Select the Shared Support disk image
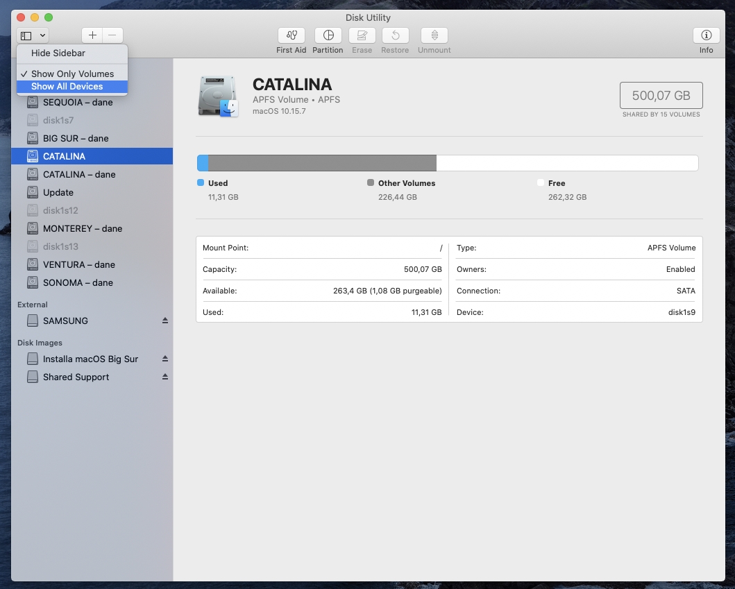The width and height of the screenshot is (735, 589). click(x=92, y=377)
